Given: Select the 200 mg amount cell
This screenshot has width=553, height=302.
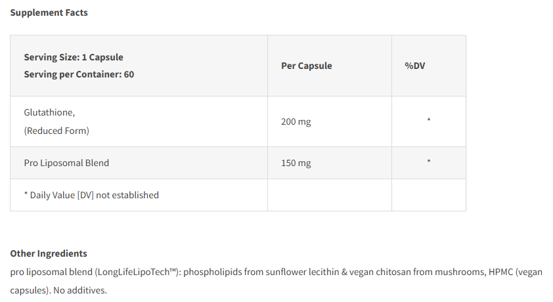Looking at the screenshot, I should 296,121.
